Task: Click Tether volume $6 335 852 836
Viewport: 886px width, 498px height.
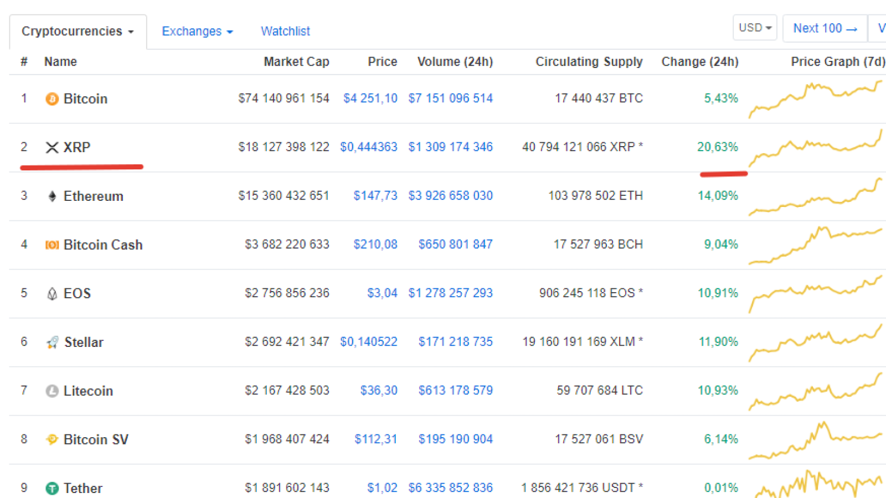Action: pyautogui.click(x=451, y=488)
